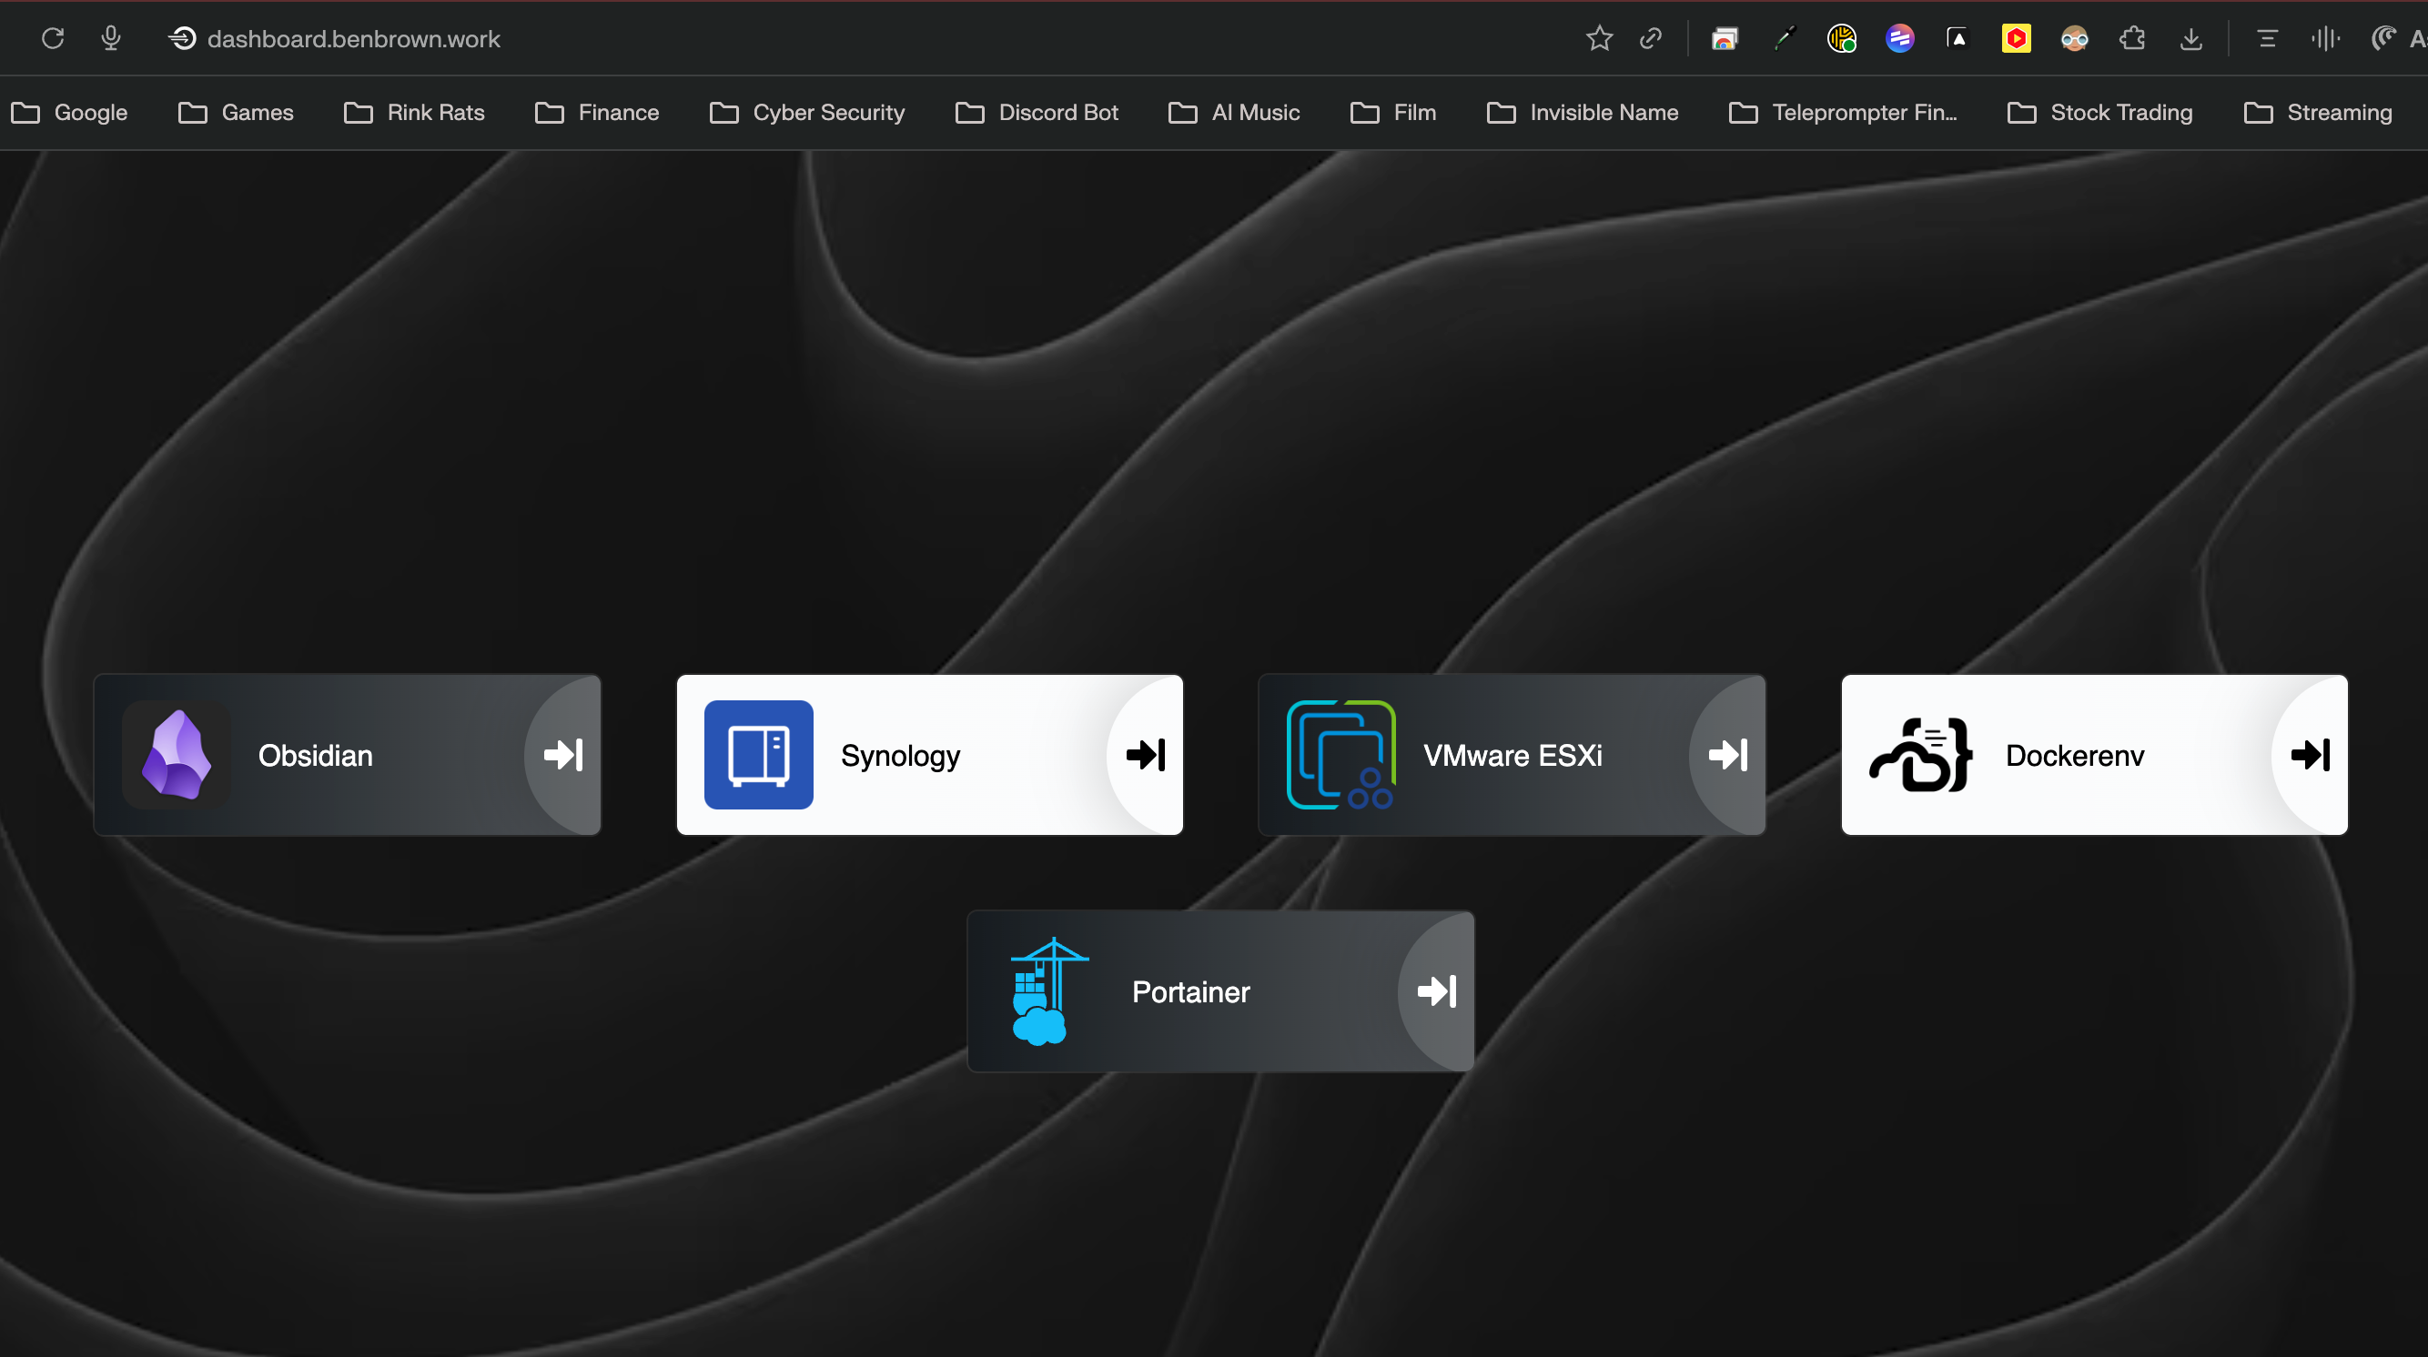2428x1357 pixels.
Task: Open the browser hamburger menu
Action: point(2267,38)
